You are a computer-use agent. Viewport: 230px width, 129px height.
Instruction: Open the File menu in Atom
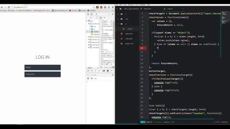point(117,5)
